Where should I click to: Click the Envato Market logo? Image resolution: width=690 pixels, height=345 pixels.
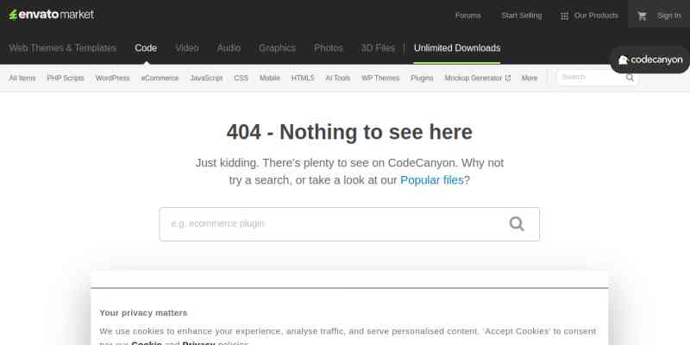point(51,15)
